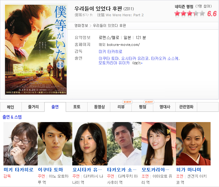219x187 pixels.
Task: Click the 메인 tab
Action: pyautogui.click(x=11, y=107)
